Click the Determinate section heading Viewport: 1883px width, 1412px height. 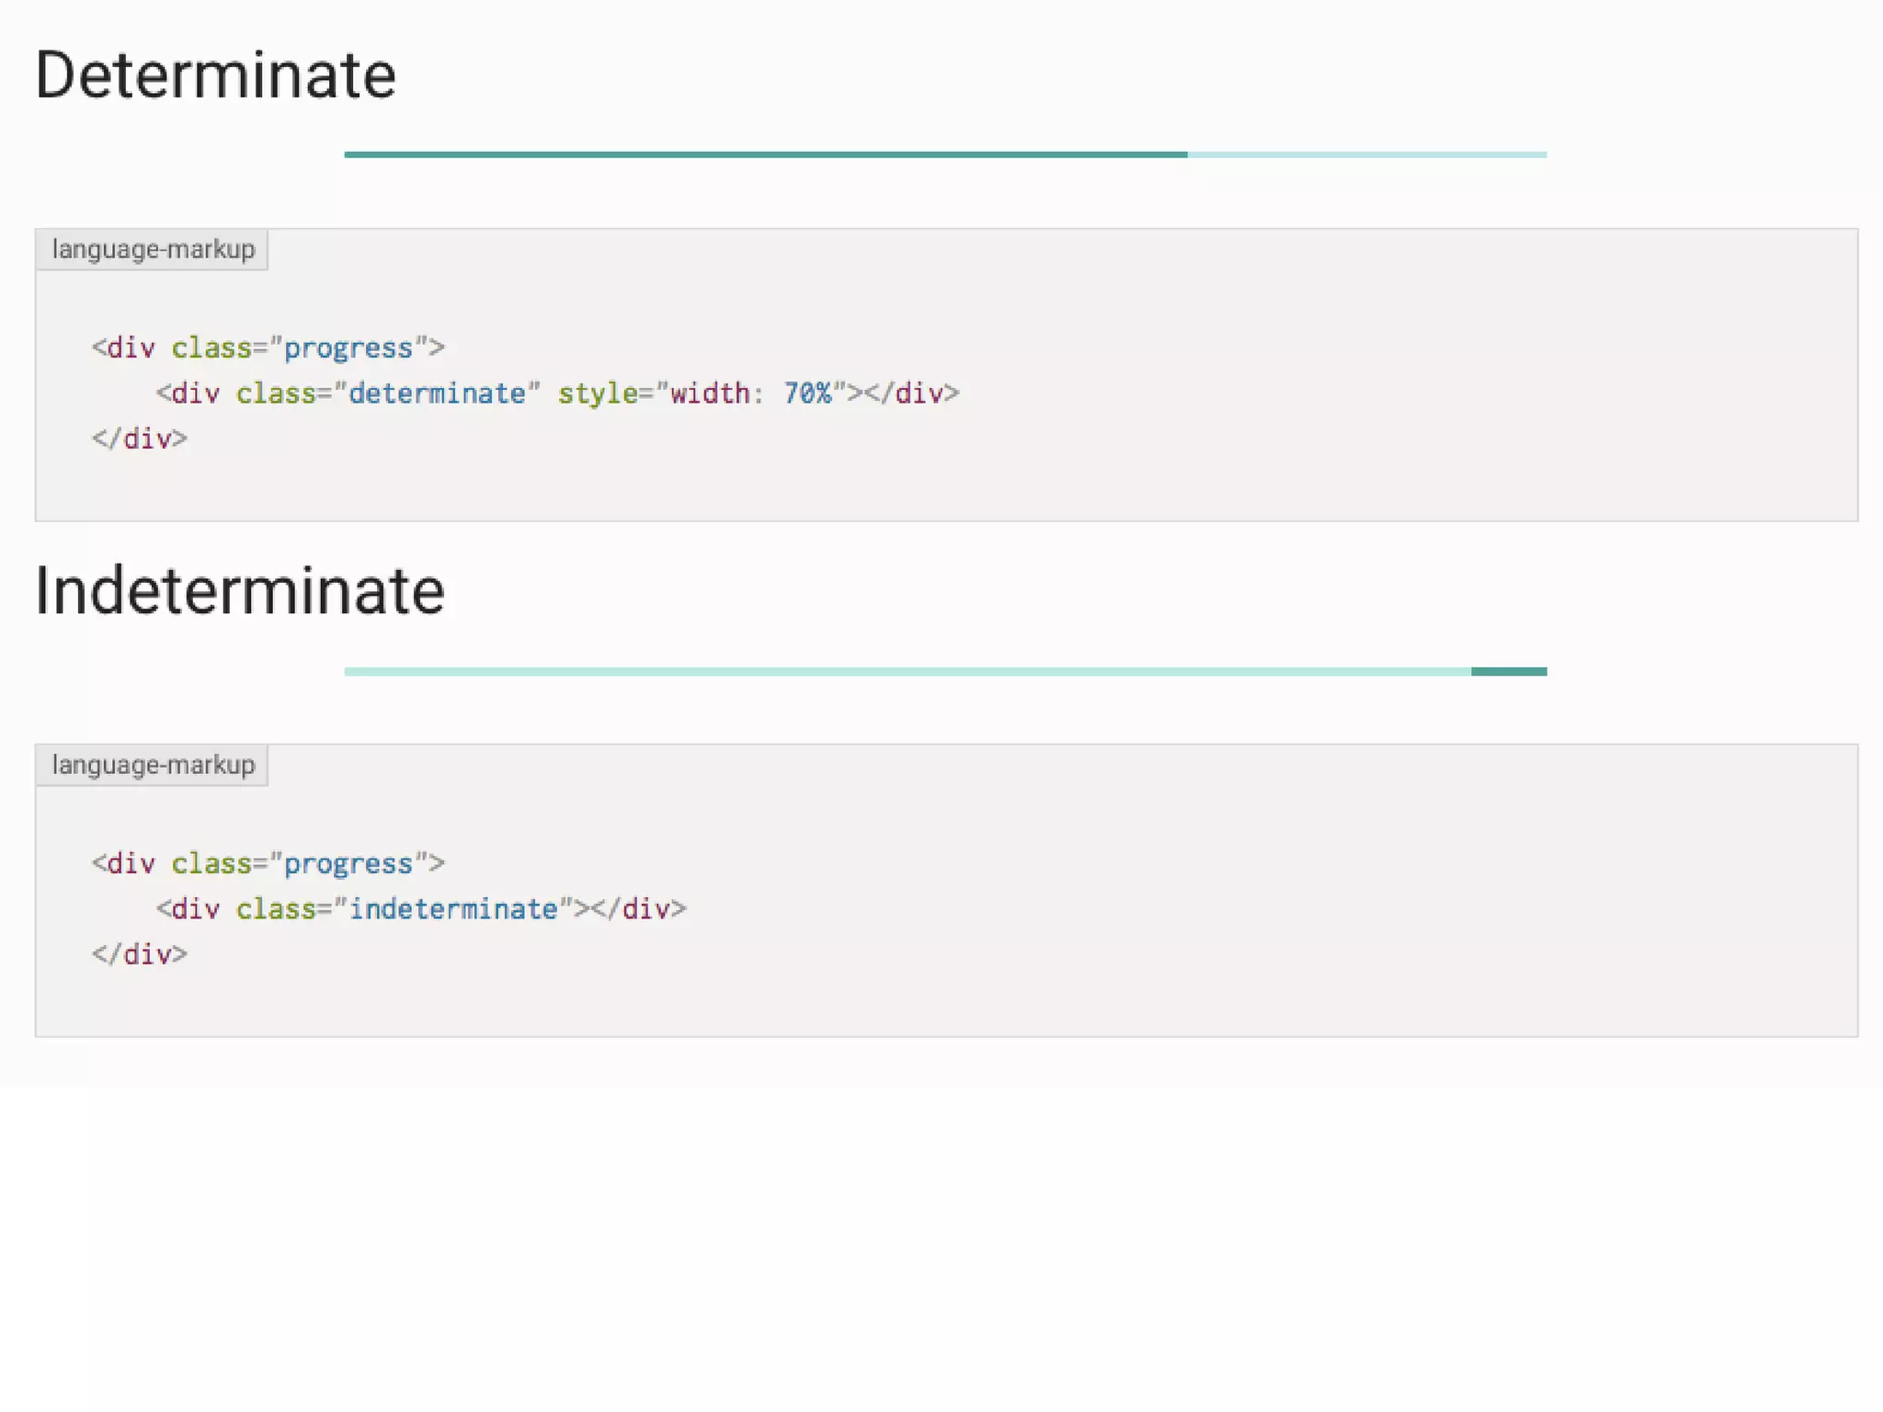click(215, 75)
